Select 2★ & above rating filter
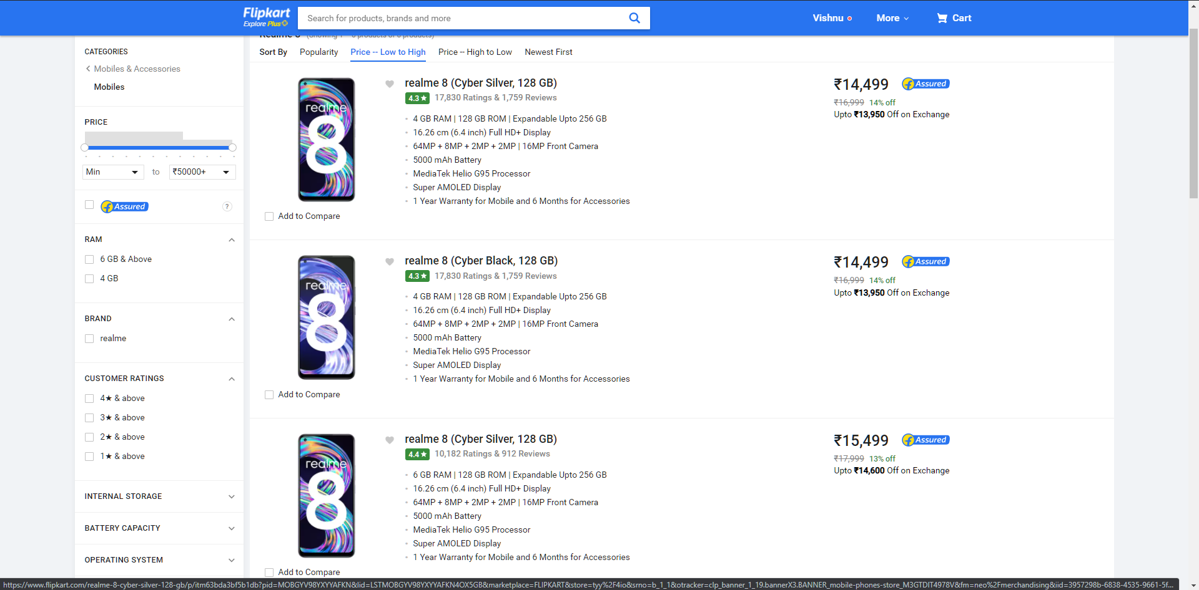This screenshot has width=1199, height=590. coord(89,437)
